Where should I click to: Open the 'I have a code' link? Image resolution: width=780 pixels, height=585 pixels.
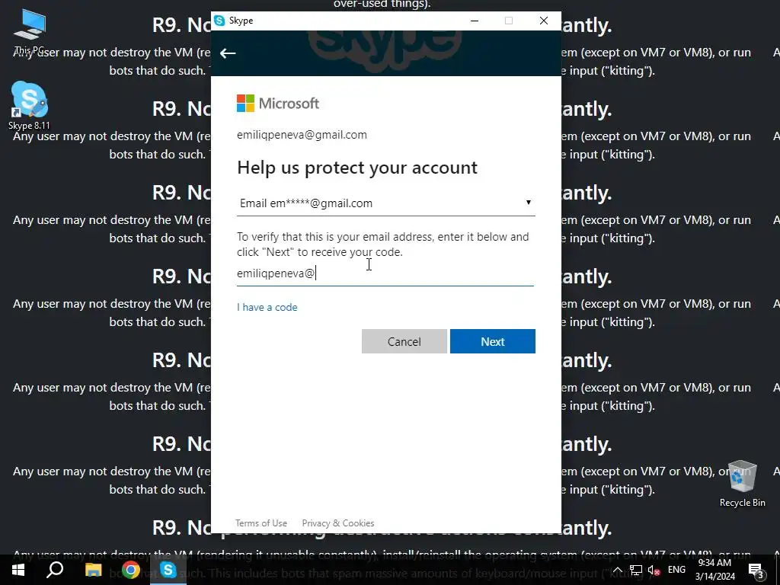click(x=267, y=308)
